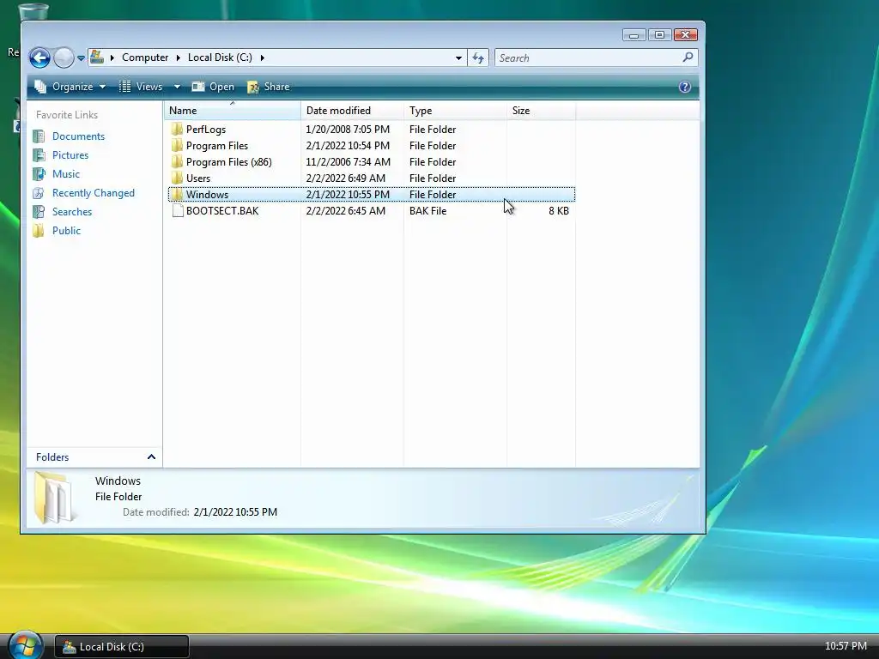This screenshot has height=659, width=879.
Task: Click the large Windows folder preview thumbnail
Action: click(x=54, y=498)
